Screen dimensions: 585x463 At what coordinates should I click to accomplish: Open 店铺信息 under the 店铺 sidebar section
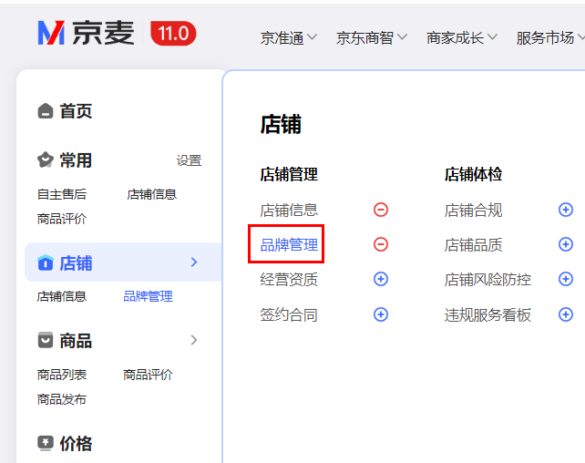pos(62,296)
